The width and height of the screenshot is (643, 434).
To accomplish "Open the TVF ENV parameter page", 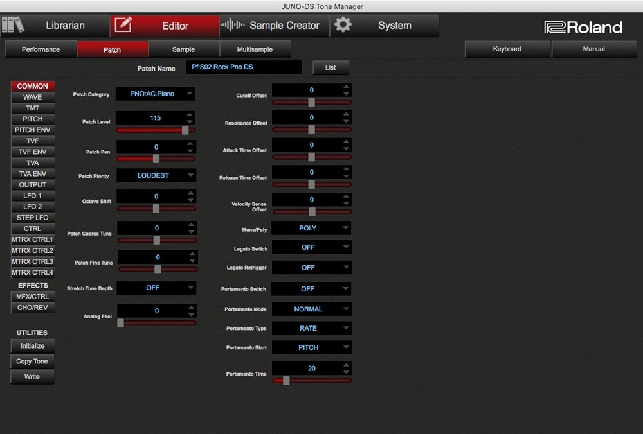I will [x=32, y=152].
